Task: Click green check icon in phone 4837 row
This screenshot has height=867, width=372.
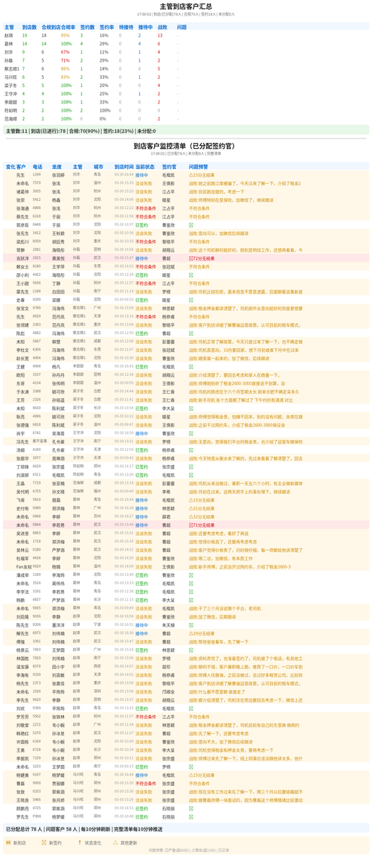Action: pos(191,600)
